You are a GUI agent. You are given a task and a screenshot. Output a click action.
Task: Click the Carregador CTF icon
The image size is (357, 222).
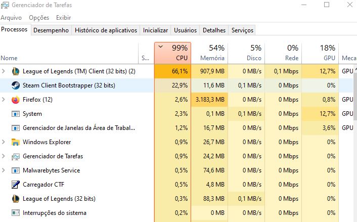(x=16, y=185)
